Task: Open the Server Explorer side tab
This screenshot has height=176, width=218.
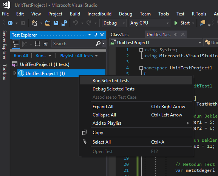Action: (5, 45)
